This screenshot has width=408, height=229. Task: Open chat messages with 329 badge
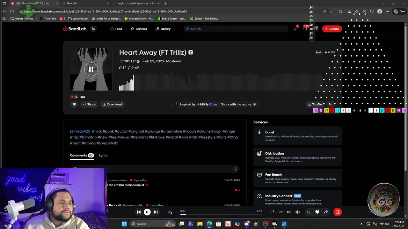coord(305,29)
